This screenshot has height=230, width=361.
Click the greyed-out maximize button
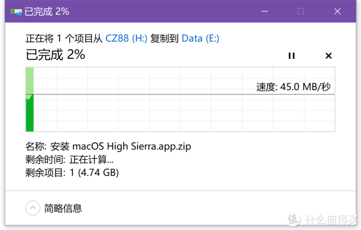coord(300,11)
